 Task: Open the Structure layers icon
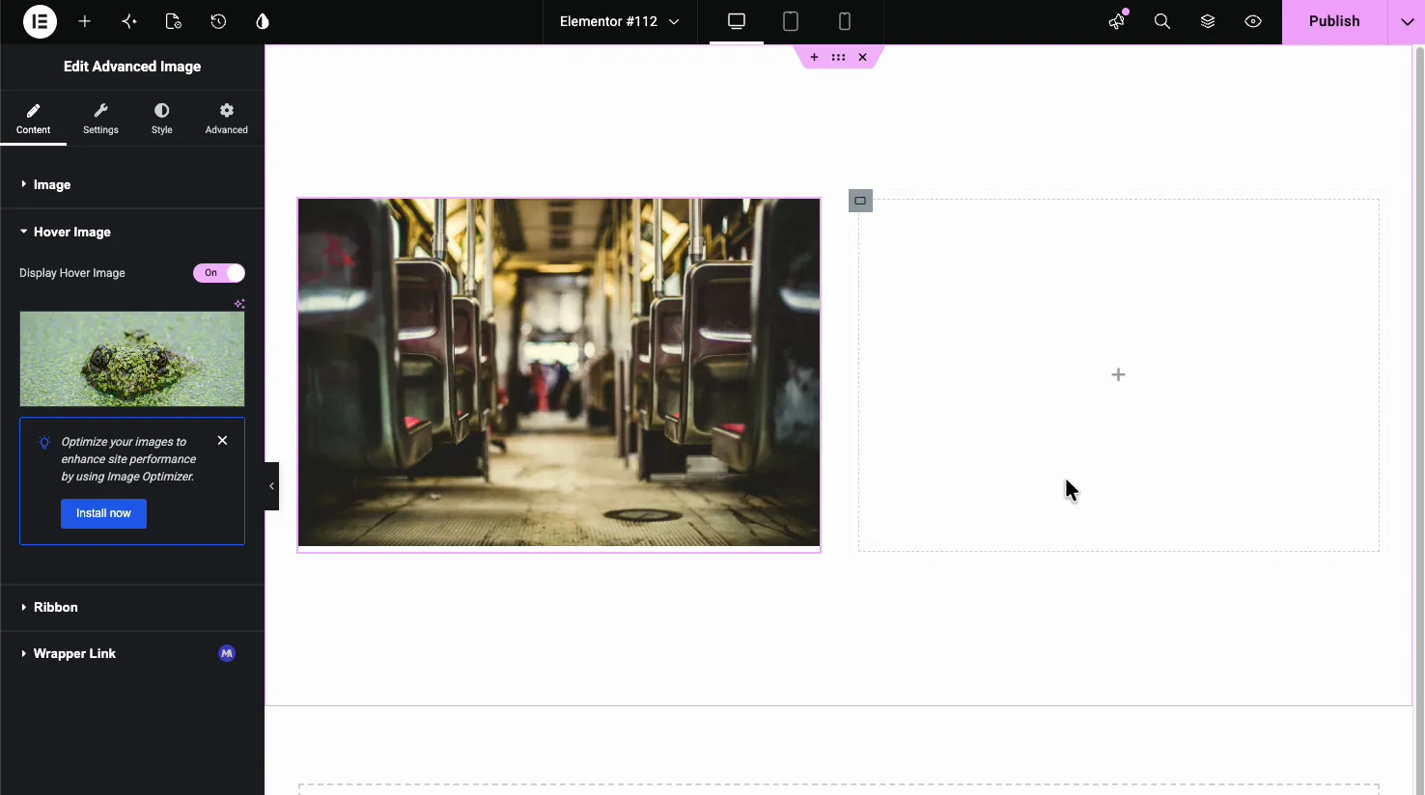tap(1208, 21)
